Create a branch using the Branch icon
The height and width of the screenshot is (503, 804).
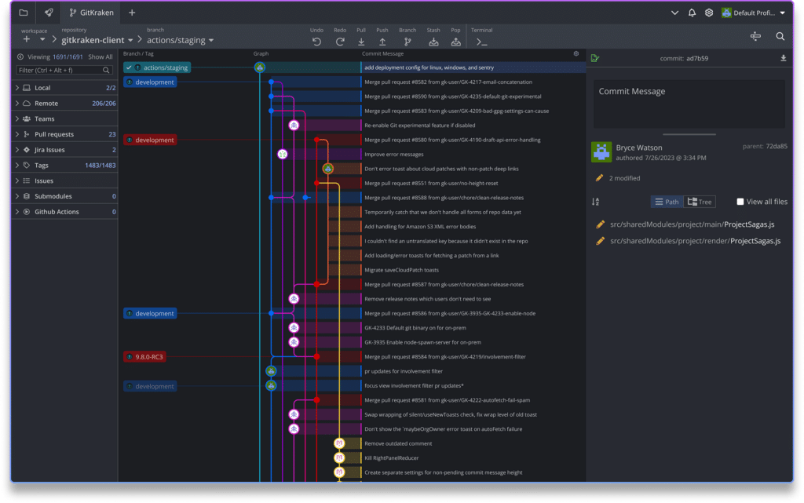407,42
